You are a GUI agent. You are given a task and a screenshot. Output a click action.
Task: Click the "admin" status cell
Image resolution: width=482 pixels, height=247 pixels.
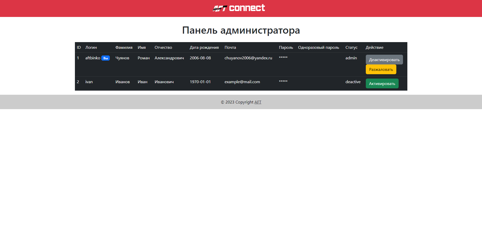click(351, 58)
